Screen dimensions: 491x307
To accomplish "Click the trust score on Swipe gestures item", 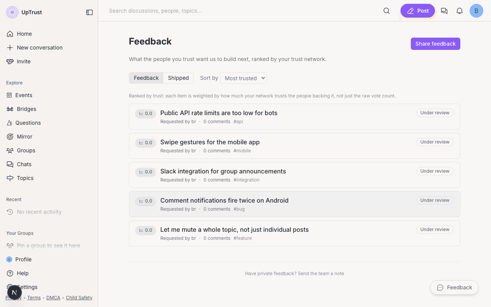I will pos(145,143).
